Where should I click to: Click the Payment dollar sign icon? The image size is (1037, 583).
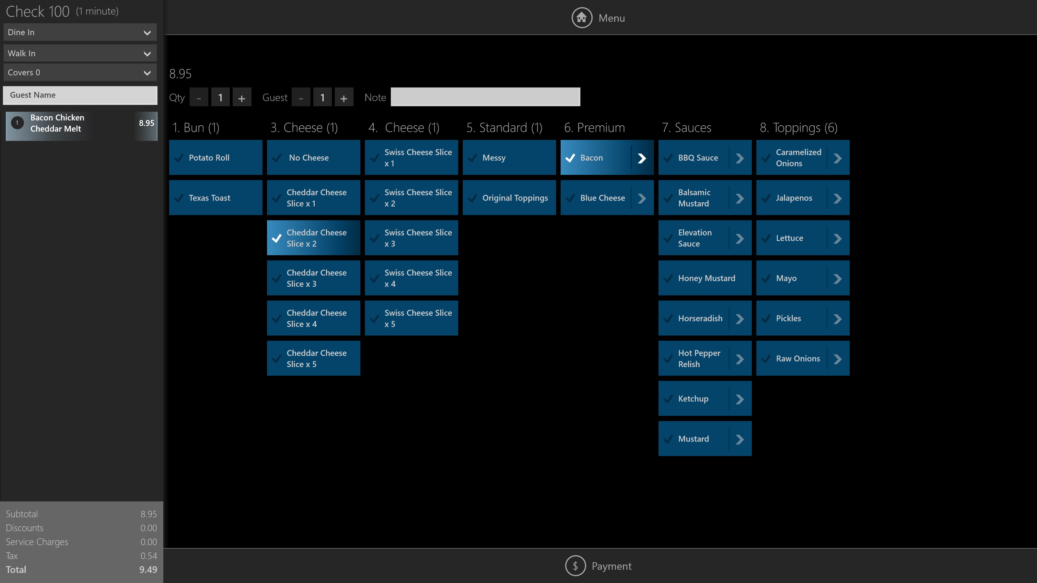(x=575, y=566)
